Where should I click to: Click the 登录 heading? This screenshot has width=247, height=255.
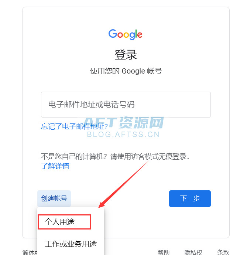point(126,55)
